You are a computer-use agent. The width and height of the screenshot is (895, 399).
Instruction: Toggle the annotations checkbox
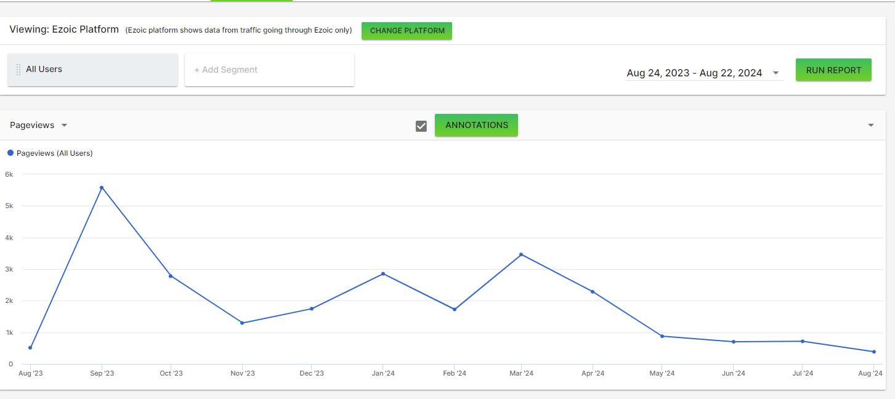click(x=421, y=126)
